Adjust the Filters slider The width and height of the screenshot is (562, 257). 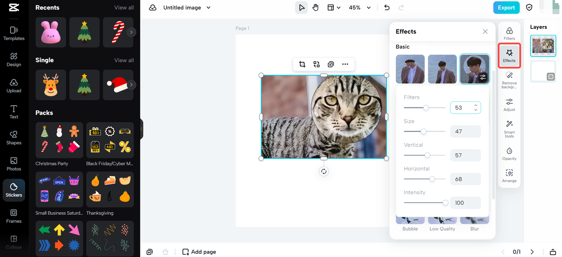click(424, 107)
